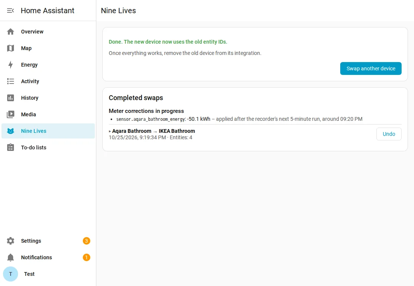Viewport: 414px width, 286px height.
Task: Click the Completed swaps heading
Action: pos(136,98)
